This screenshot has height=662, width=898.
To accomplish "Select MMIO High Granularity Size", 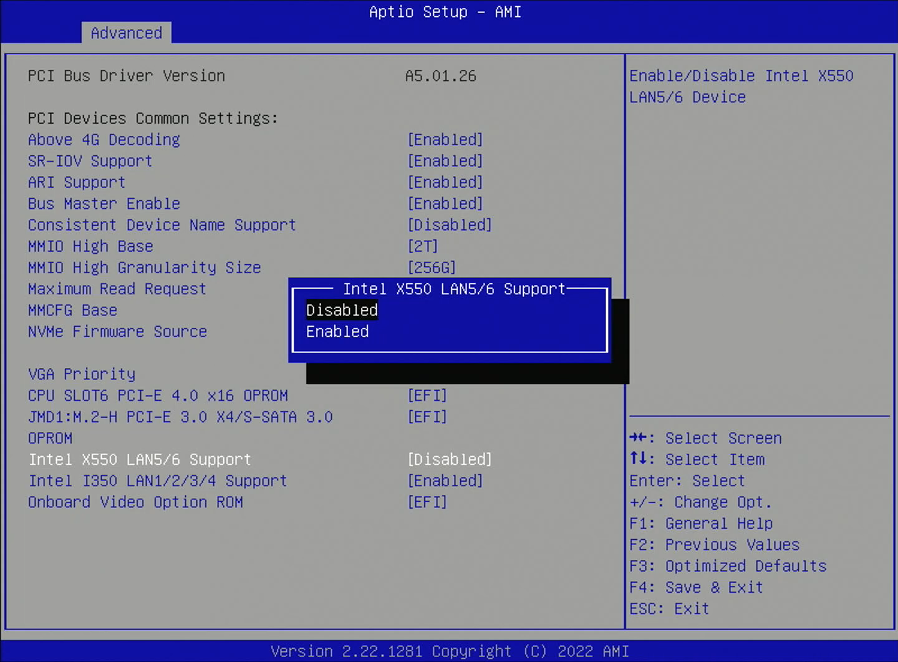I will [144, 267].
